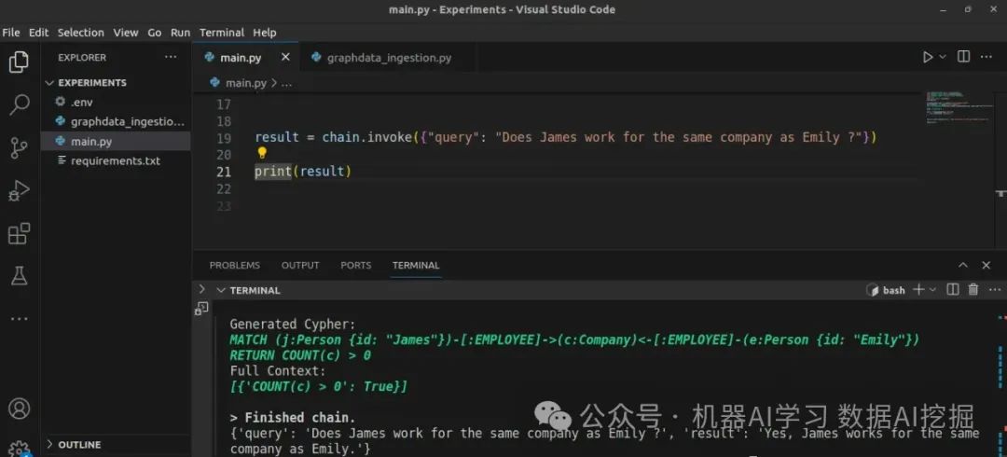Viewport: 1007px width, 457px height.
Task: Kill the terminal with trash icon
Action: click(x=973, y=290)
